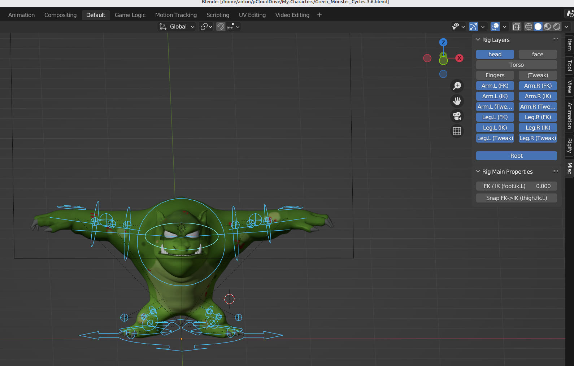Image resolution: width=574 pixels, height=366 pixels.
Task: Toggle show overlays button
Action: point(495,27)
